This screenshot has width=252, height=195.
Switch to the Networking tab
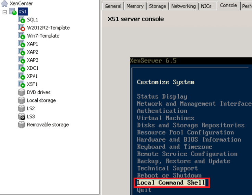(x=184, y=6)
